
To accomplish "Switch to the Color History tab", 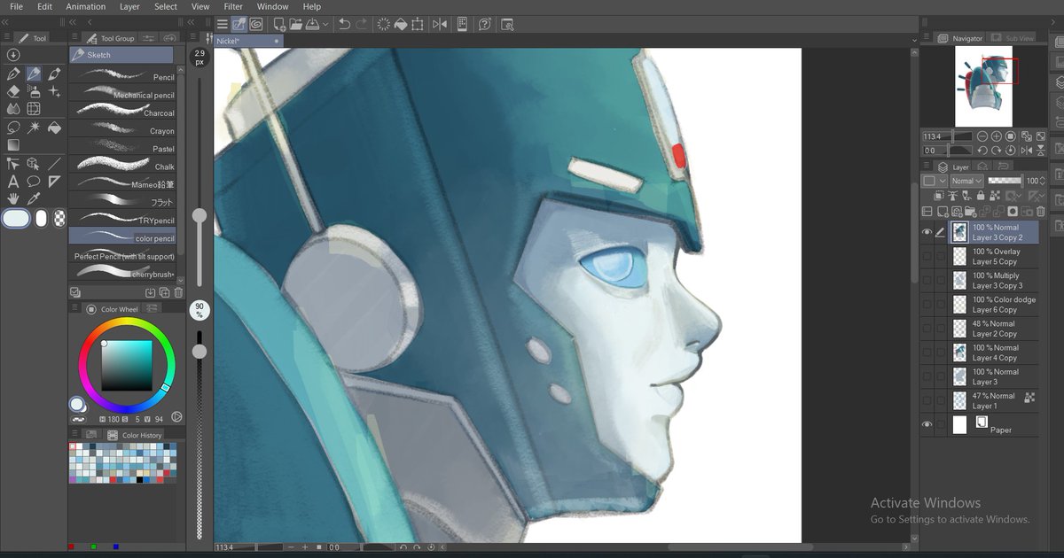I will coord(136,435).
